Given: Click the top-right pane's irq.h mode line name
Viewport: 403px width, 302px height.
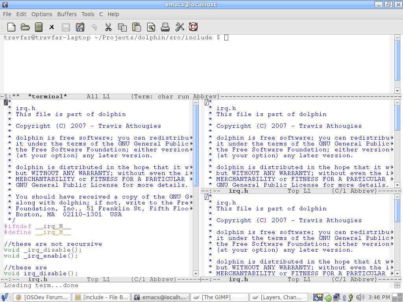Looking at the screenshot, I should (238, 191).
